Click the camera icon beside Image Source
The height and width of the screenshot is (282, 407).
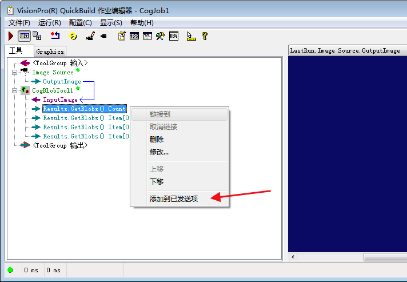click(x=25, y=72)
